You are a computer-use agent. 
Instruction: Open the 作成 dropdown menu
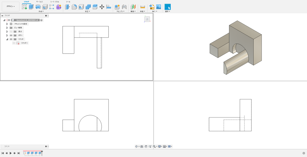pos(41,11)
